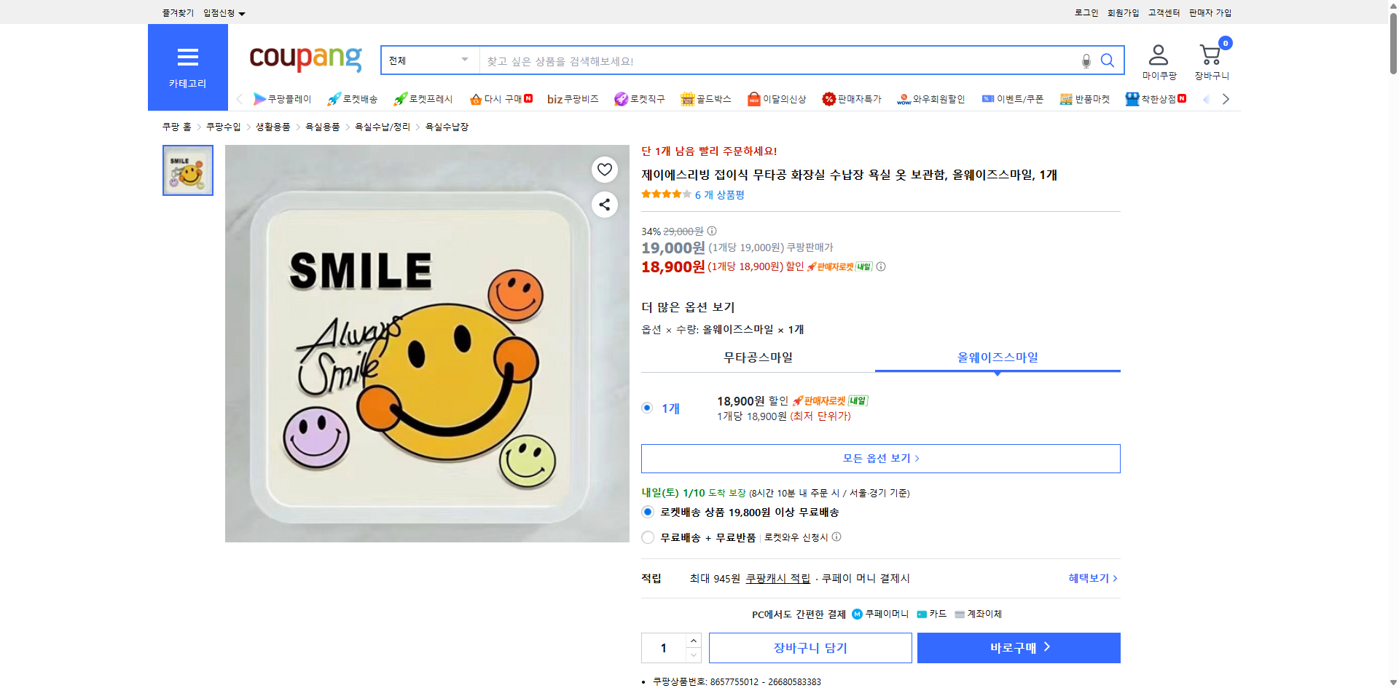Click the share icon on product image
The width and height of the screenshot is (1399, 688).
tap(604, 205)
